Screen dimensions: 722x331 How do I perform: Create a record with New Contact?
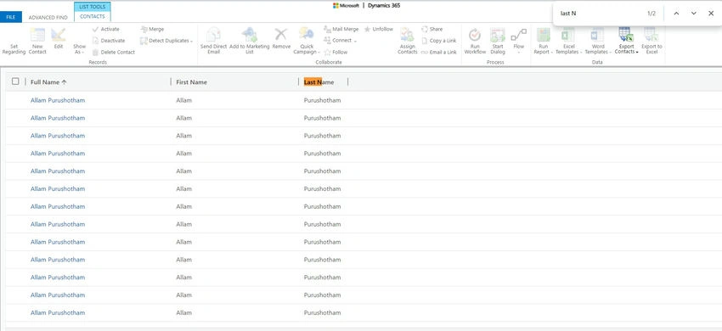37,42
